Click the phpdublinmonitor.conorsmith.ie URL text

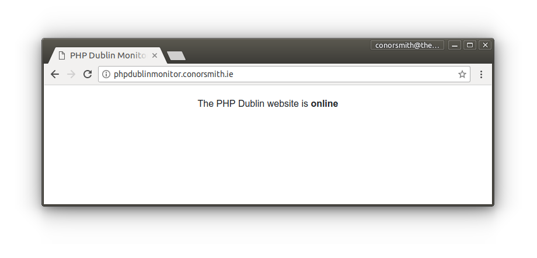click(x=173, y=74)
